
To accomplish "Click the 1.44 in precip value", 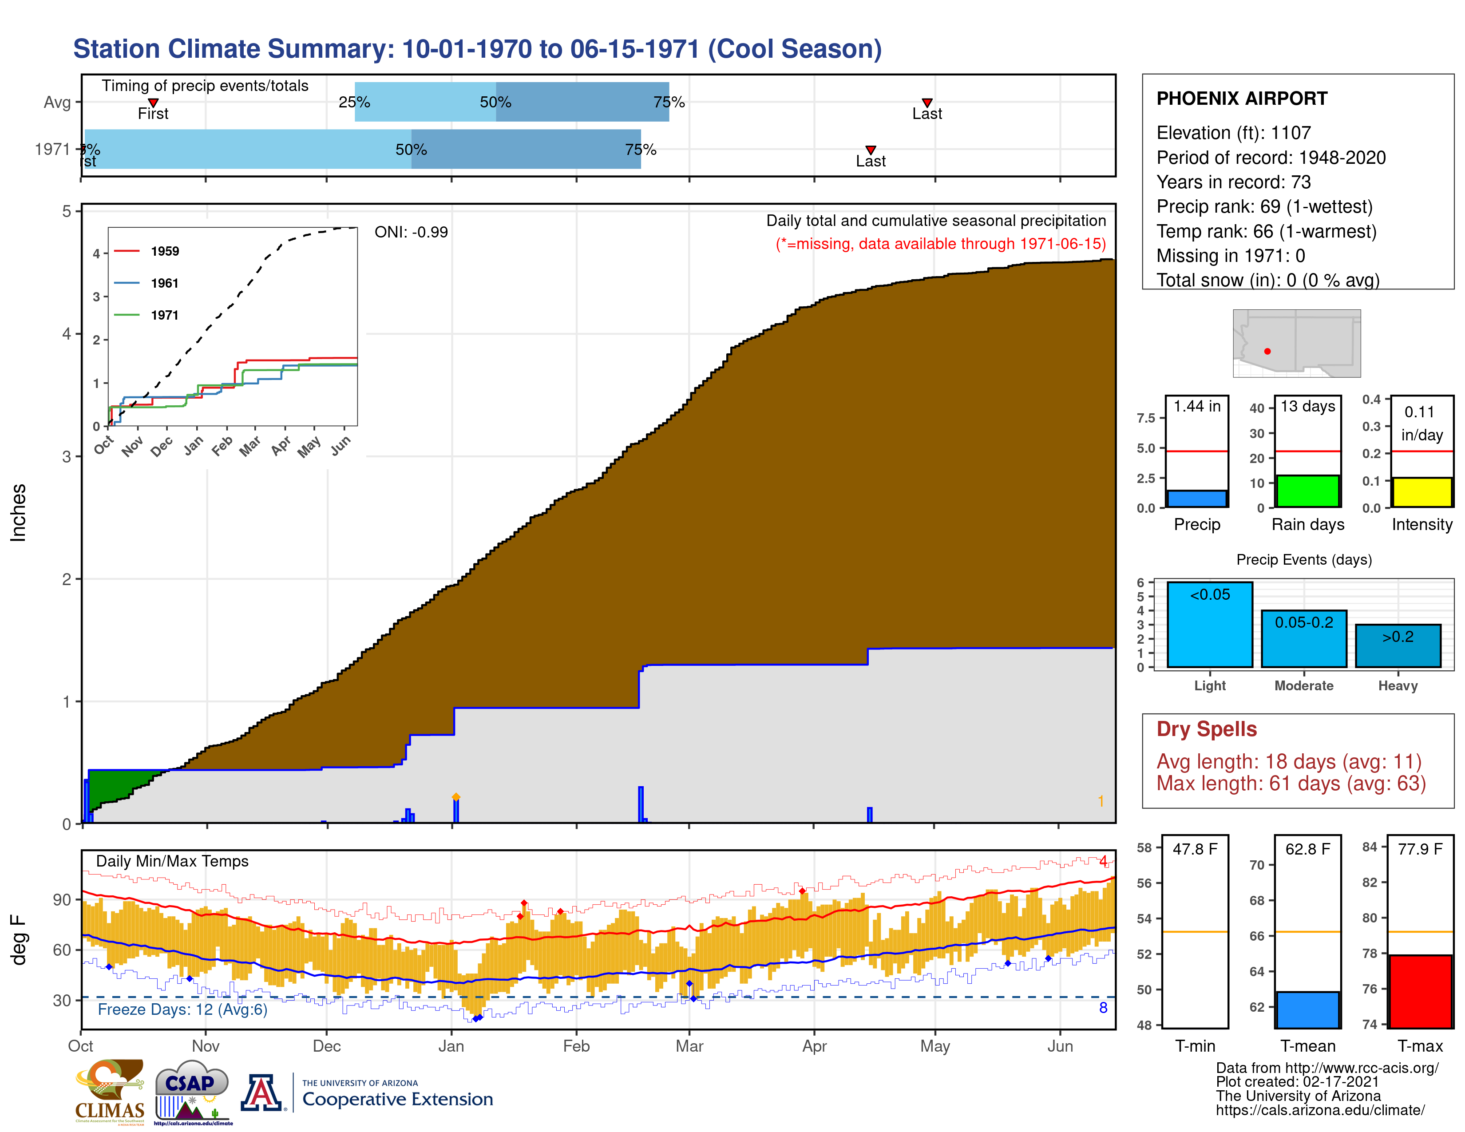I will [1197, 406].
